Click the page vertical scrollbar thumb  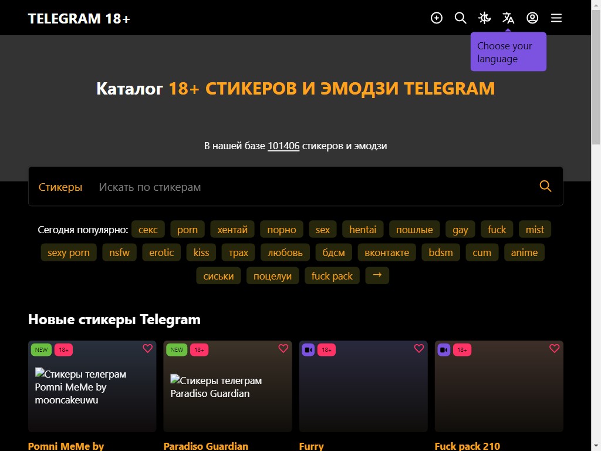(596, 77)
